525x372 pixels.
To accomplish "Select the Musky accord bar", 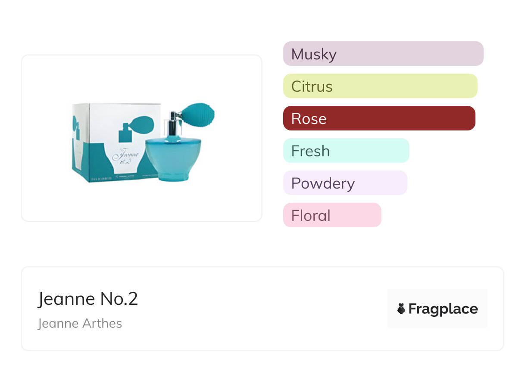I will [383, 54].
